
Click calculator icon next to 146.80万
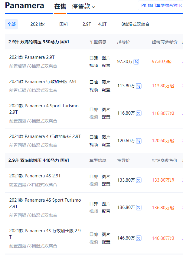coord(139,238)
